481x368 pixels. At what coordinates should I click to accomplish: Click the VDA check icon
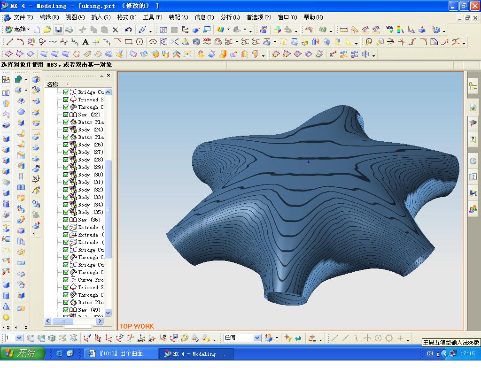[x=389, y=30]
